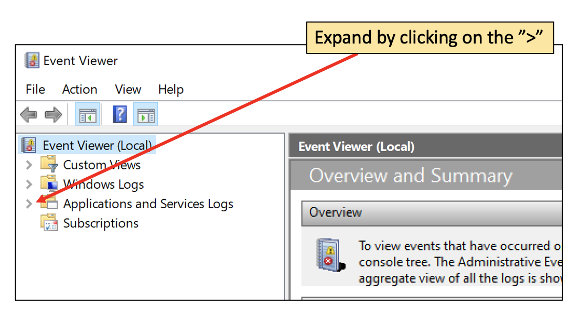Click the Event Viewer icon in the title bar

click(x=31, y=60)
